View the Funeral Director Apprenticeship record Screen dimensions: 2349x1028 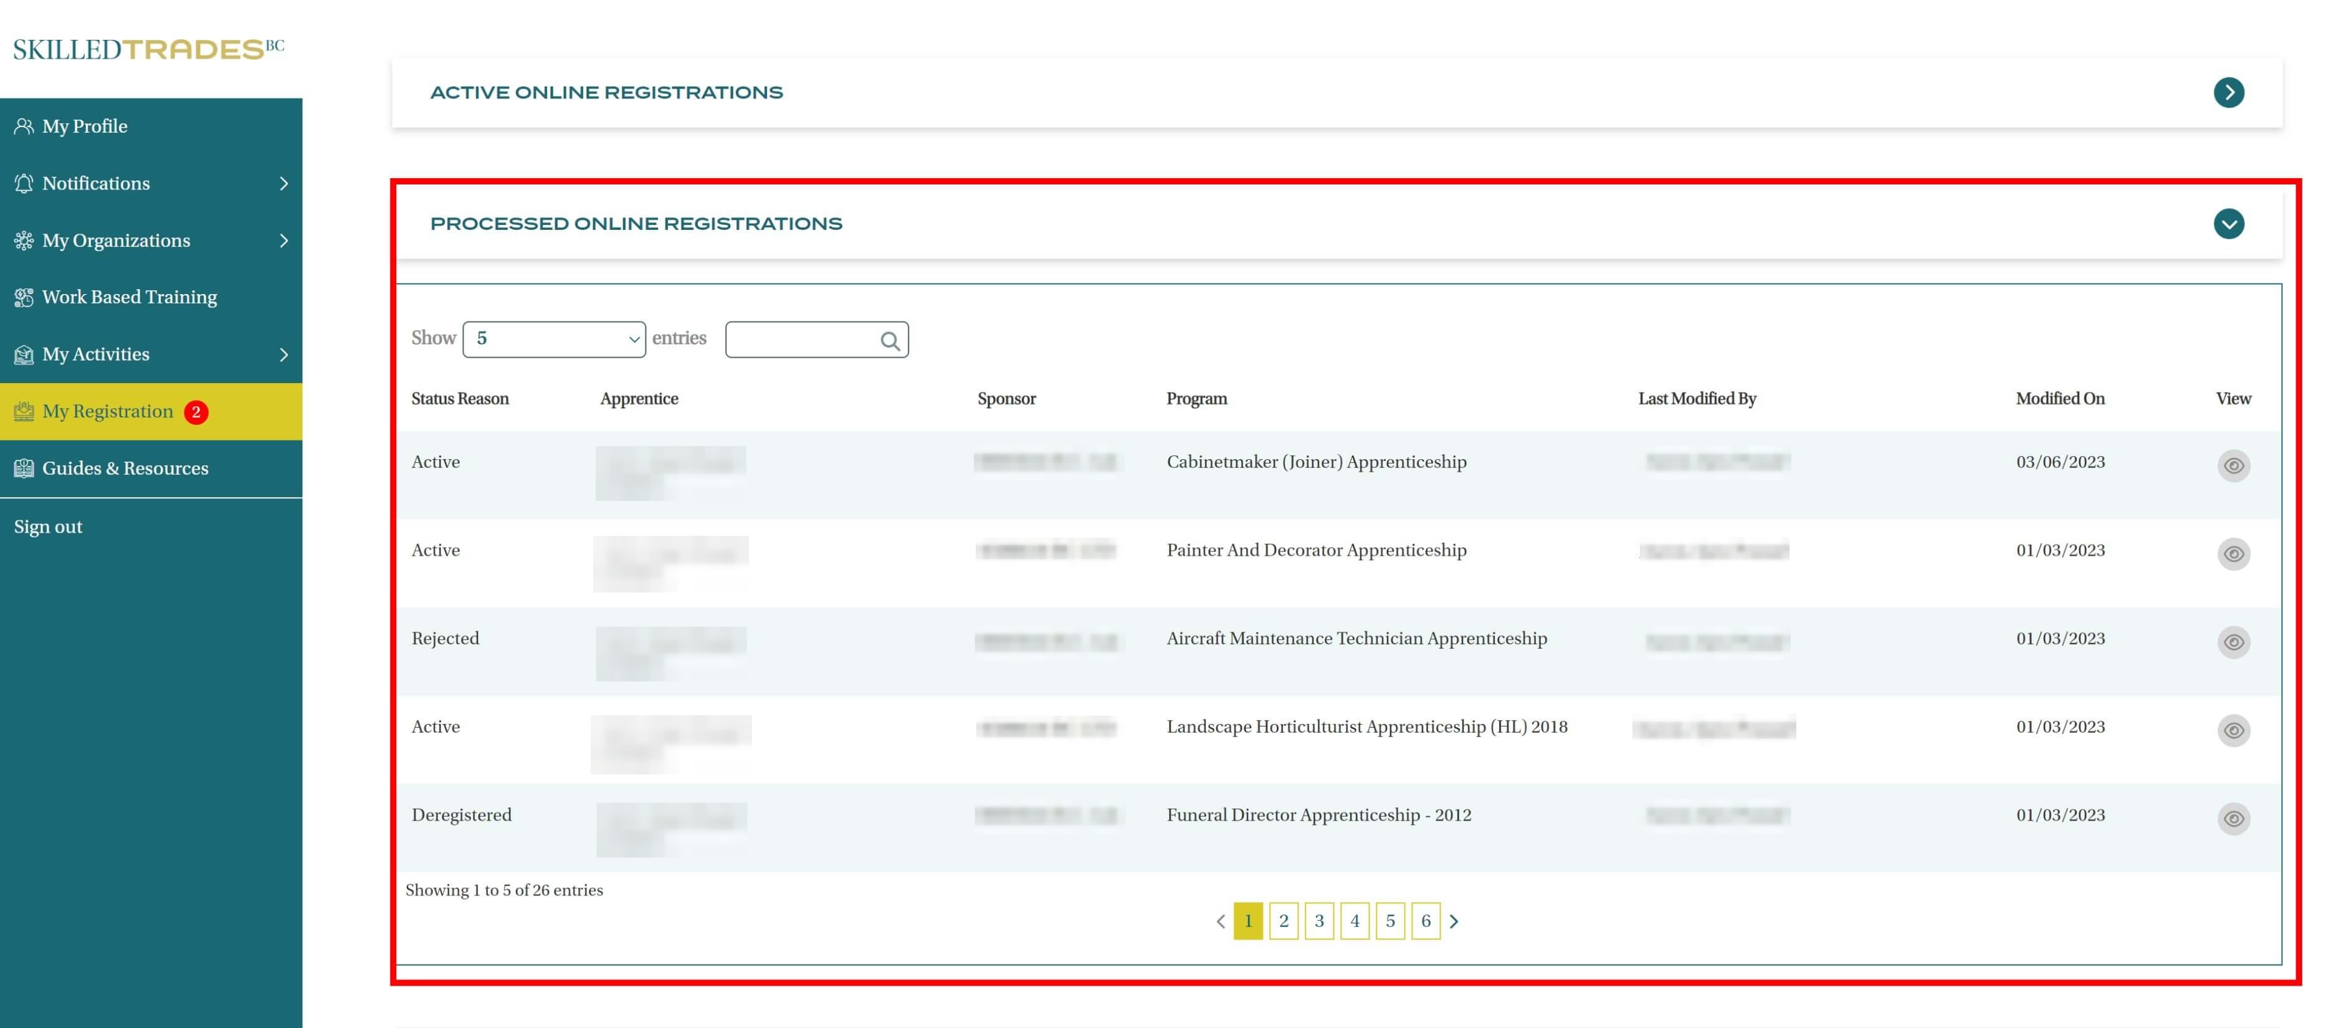pyautogui.click(x=2232, y=818)
